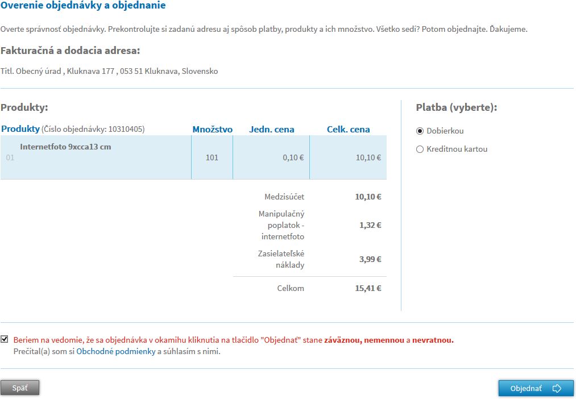576x399 pixels.
Task: Click the arrow icon on Objednať button
Action: [x=557, y=388]
